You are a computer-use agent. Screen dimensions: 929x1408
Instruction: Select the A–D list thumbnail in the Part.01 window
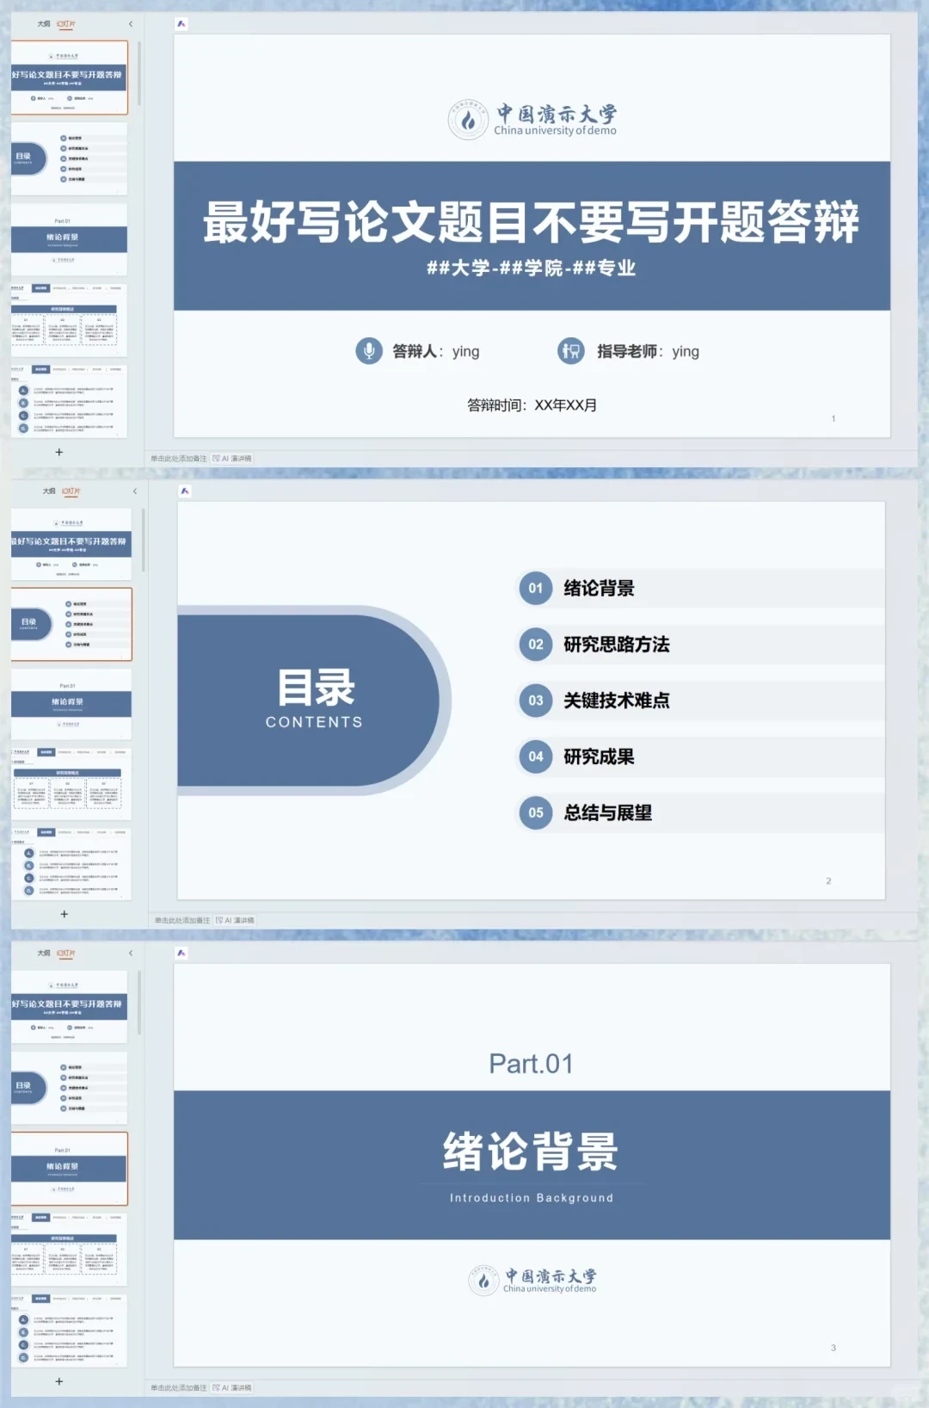[x=70, y=1331]
